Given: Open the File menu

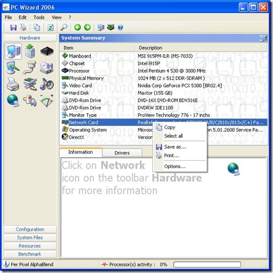Looking at the screenshot, I should click(8, 17).
